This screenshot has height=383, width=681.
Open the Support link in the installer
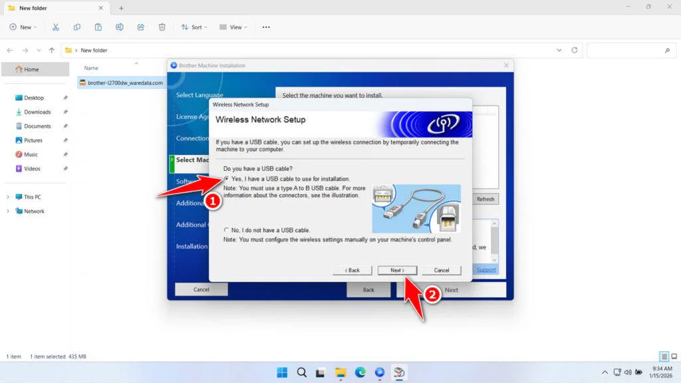point(485,269)
